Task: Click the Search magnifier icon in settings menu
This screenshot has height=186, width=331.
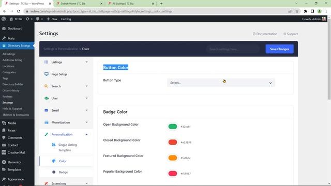Action: (46, 86)
